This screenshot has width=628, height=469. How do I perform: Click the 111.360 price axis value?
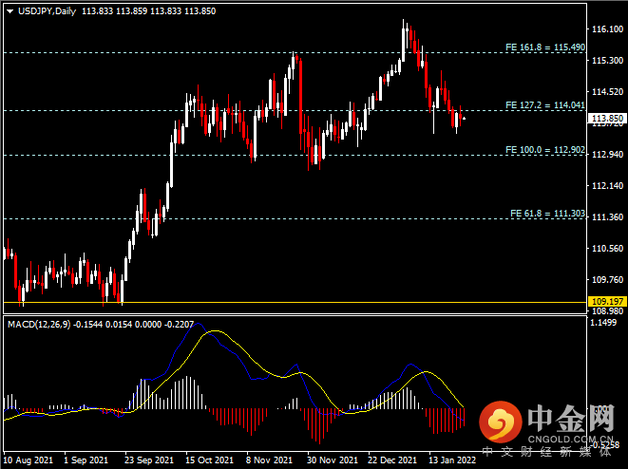tap(608, 216)
